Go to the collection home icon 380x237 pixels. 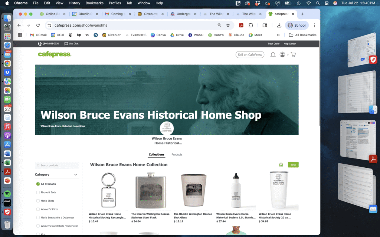click(x=281, y=165)
